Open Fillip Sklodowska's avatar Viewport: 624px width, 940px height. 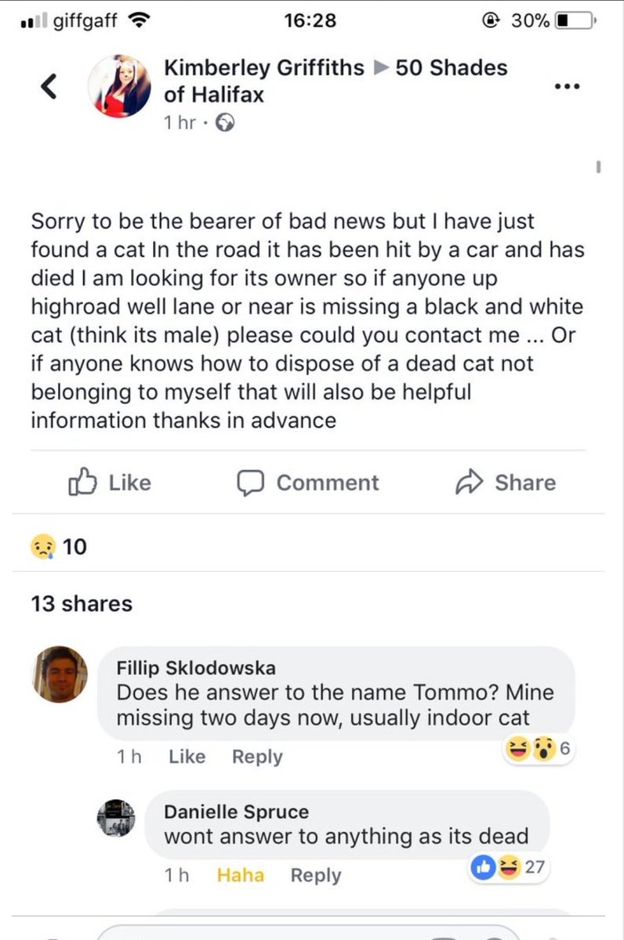60,674
